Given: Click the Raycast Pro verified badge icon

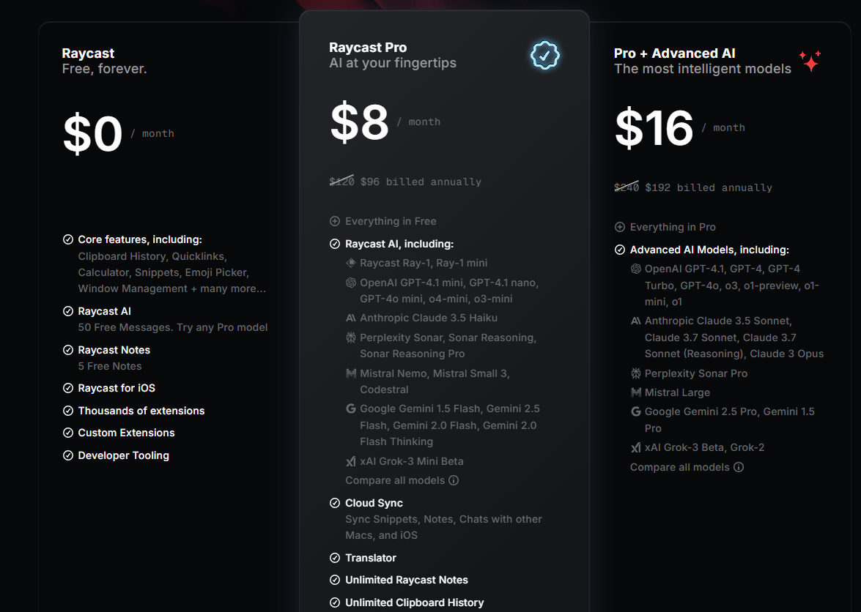Looking at the screenshot, I should tap(544, 55).
